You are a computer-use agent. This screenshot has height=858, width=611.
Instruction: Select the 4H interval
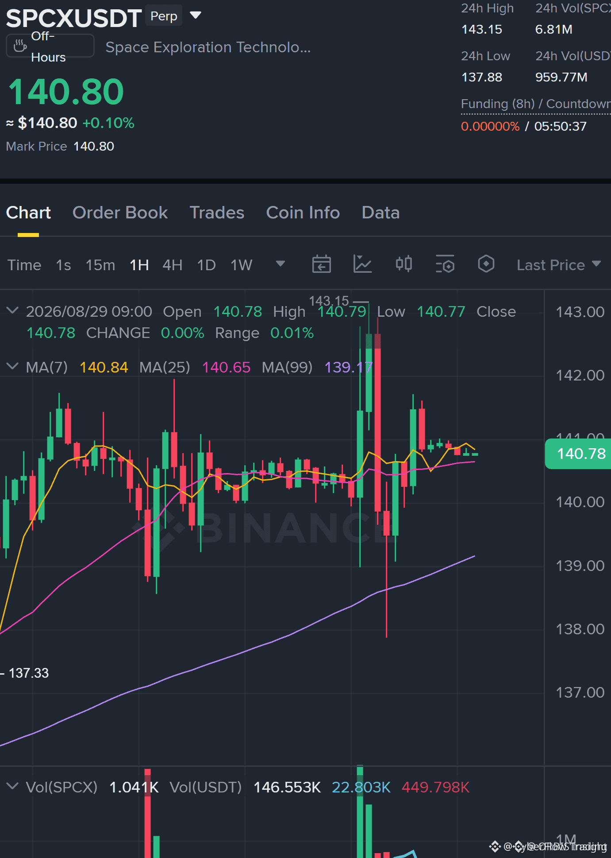(173, 265)
